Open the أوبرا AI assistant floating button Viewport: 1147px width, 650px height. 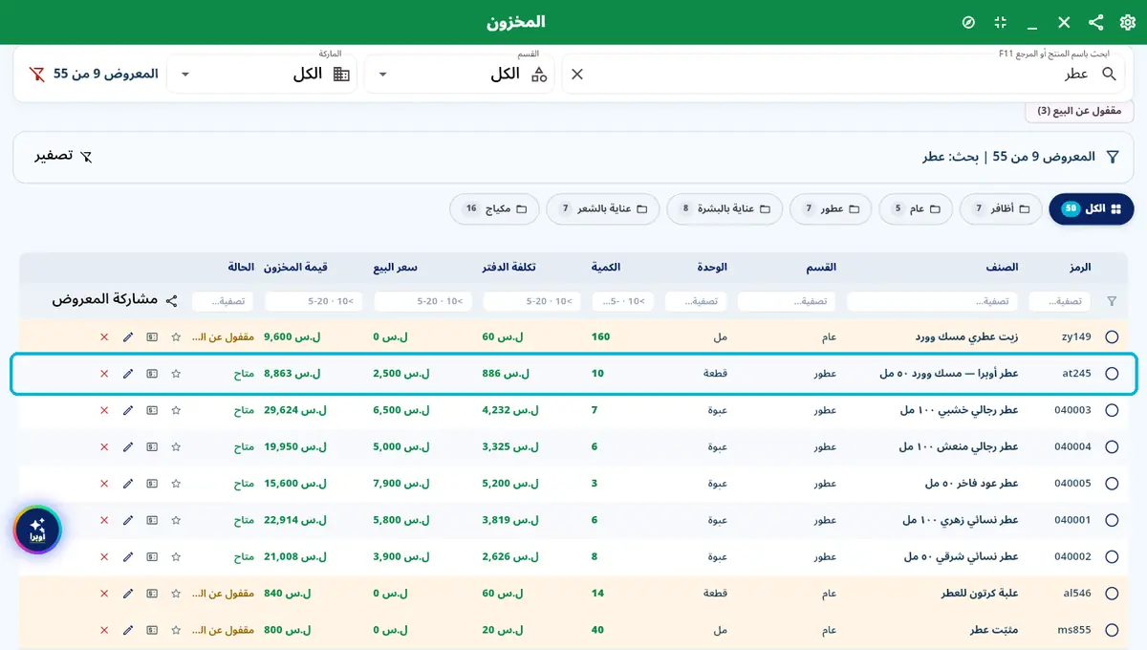37,530
